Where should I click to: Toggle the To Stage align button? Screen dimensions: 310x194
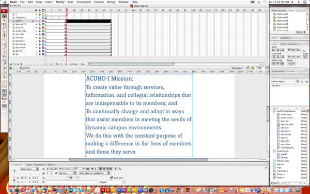[305, 56]
